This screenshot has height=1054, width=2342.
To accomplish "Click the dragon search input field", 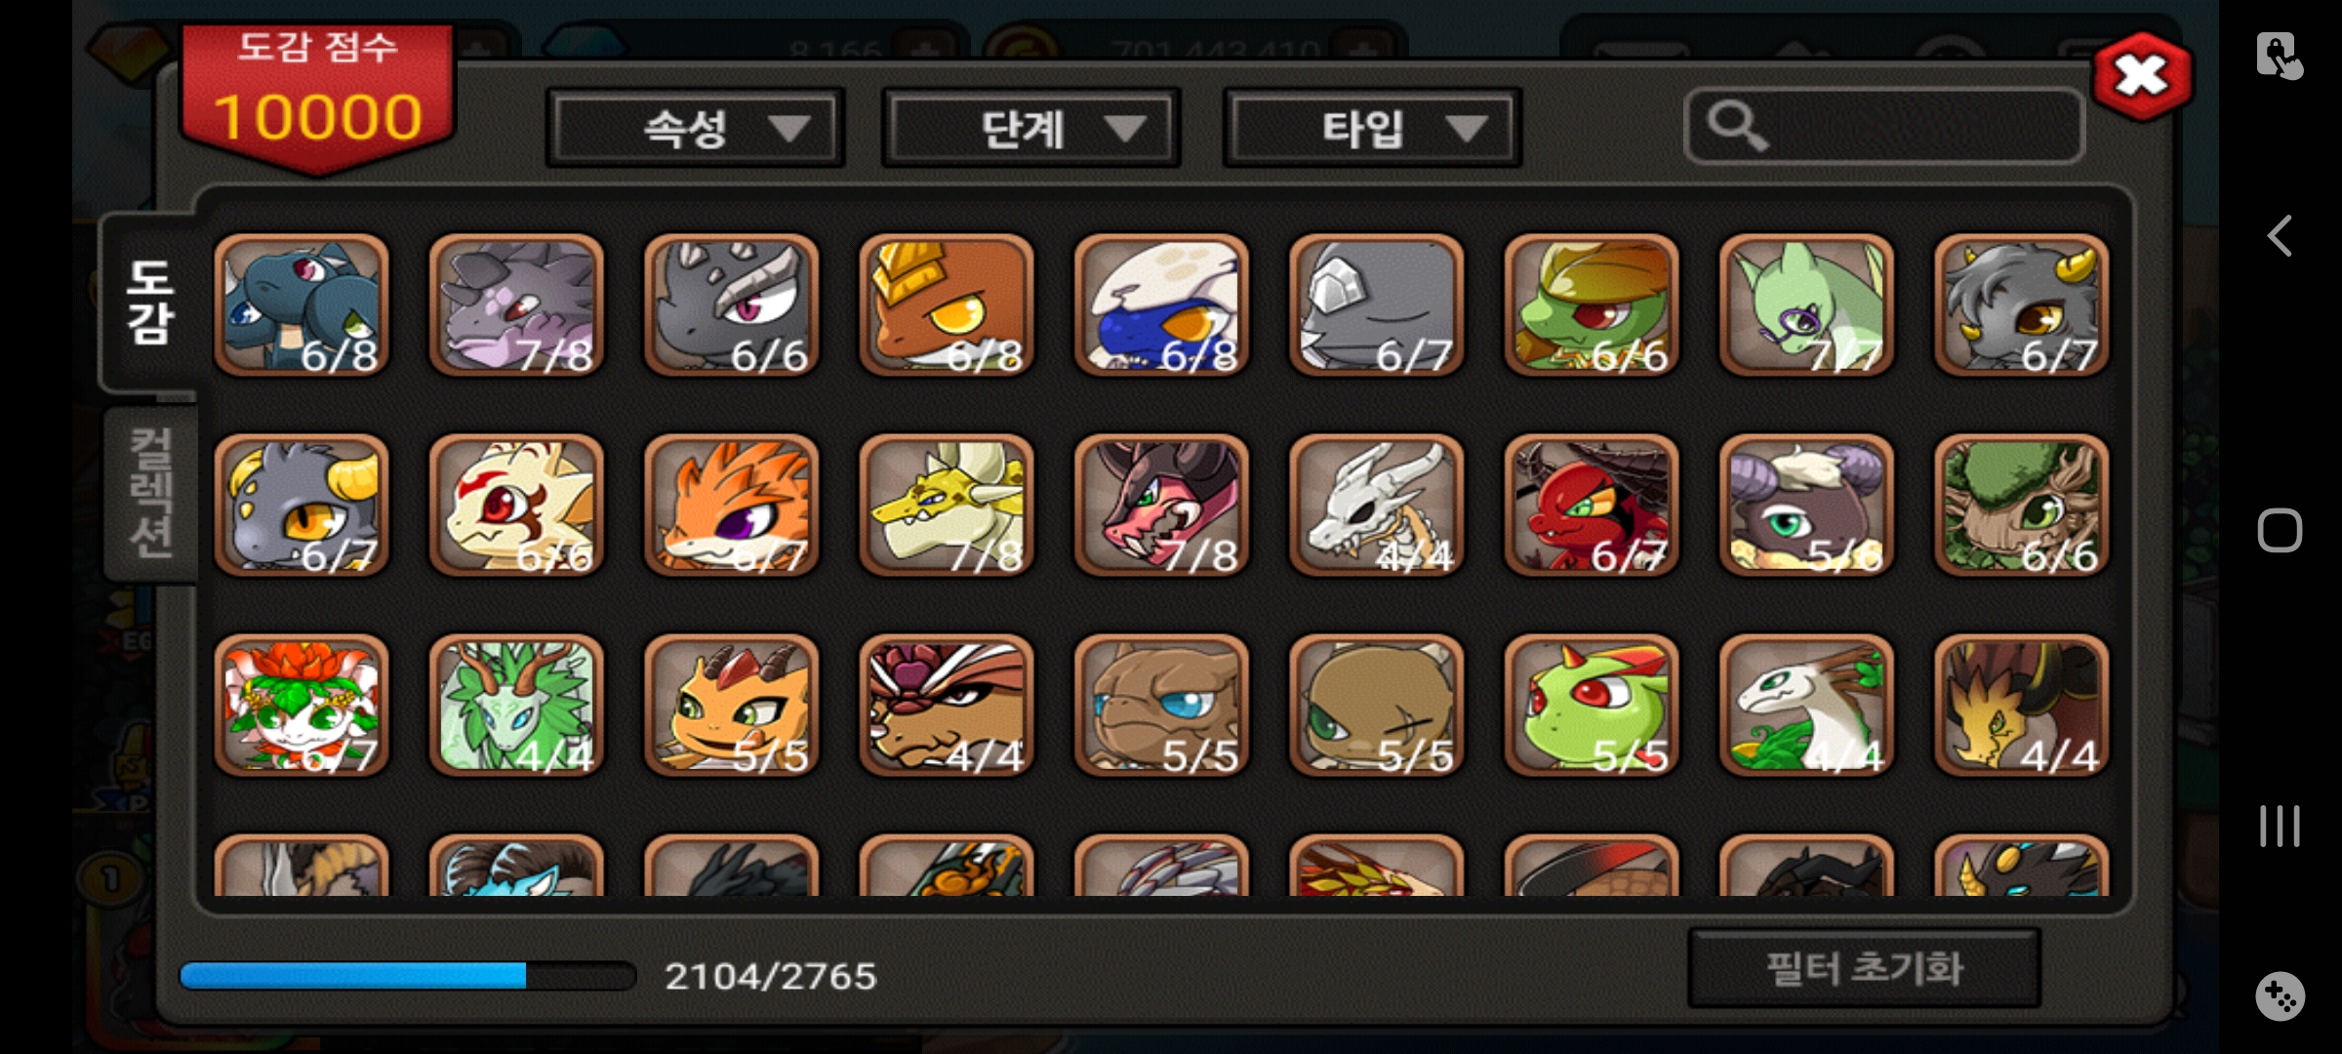I will 1883,126.
